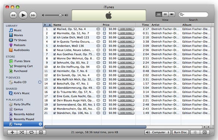This screenshot has height=140, width=218.
Task: Uncheck the Botschaft, Op. 47 checkbox
Action: (54, 84)
